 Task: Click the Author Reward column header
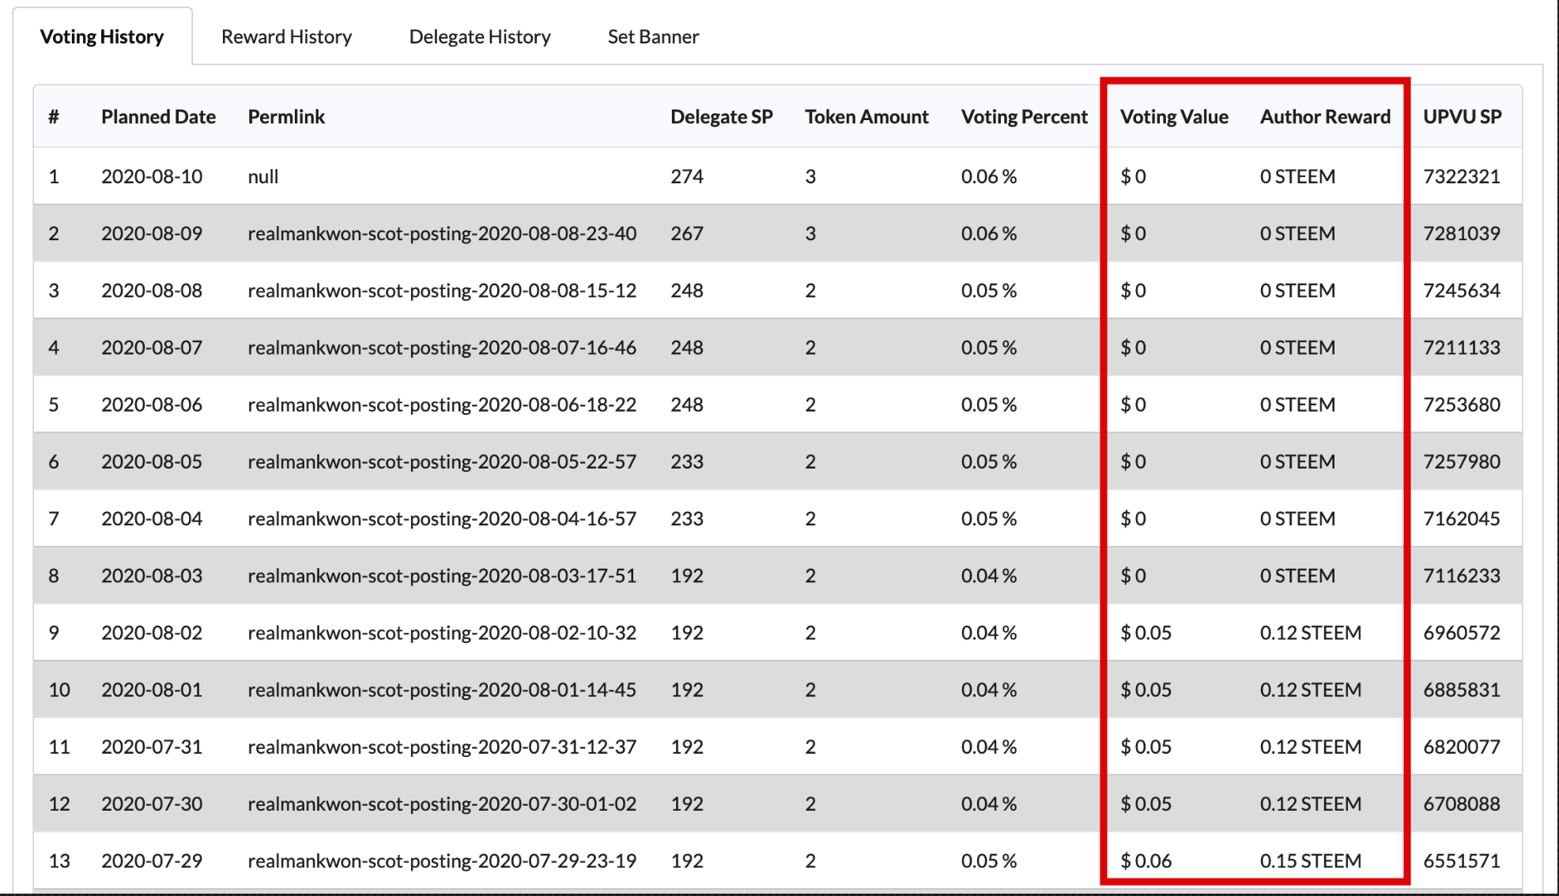click(1325, 117)
